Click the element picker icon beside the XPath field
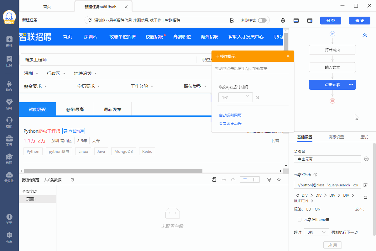This screenshot has width=376, height=251. point(366,185)
